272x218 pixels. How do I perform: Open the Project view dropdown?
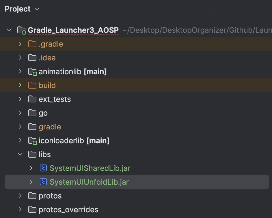click(37, 9)
